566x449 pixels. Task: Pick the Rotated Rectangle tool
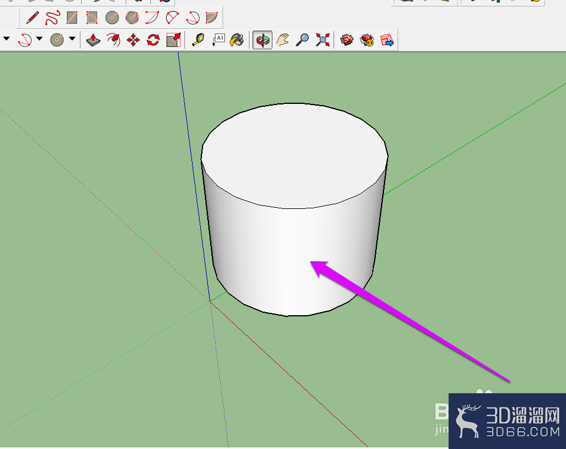(92, 18)
